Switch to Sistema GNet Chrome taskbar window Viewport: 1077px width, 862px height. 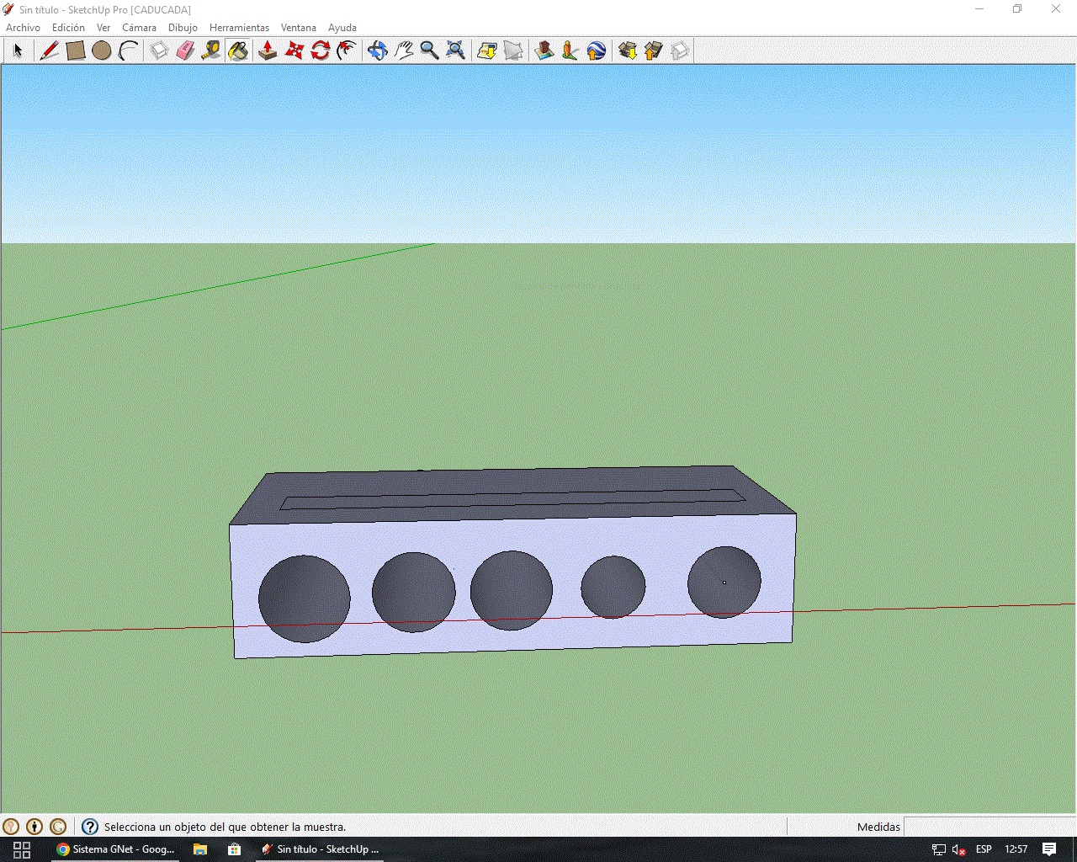pyautogui.click(x=115, y=849)
